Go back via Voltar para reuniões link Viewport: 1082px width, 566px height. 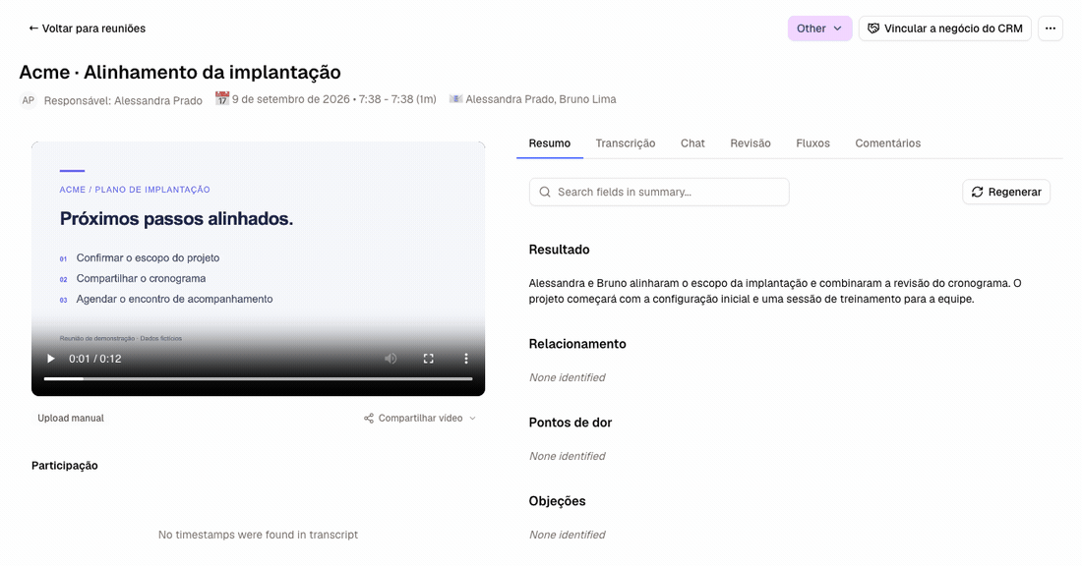[87, 28]
